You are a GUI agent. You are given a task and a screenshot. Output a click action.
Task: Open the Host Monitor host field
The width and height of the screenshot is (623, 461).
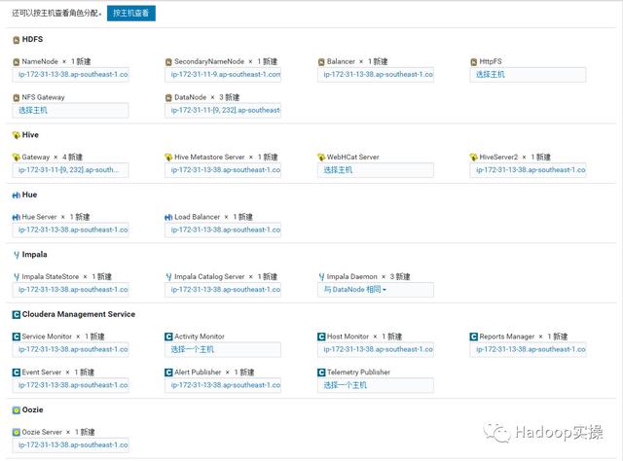point(376,349)
